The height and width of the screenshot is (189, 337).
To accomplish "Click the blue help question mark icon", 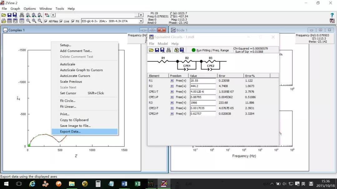I will [332, 15].
